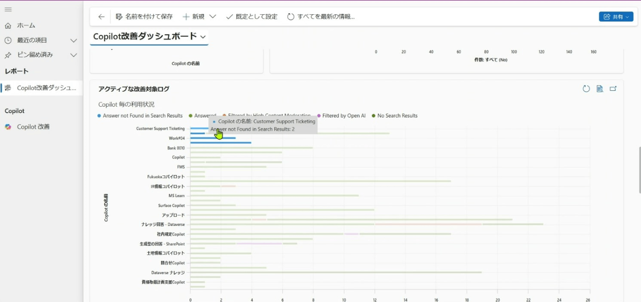Click the dashboard icon beside Copilot改善ダッシュ...
Viewport: 641px width, 302px height.
(8, 88)
